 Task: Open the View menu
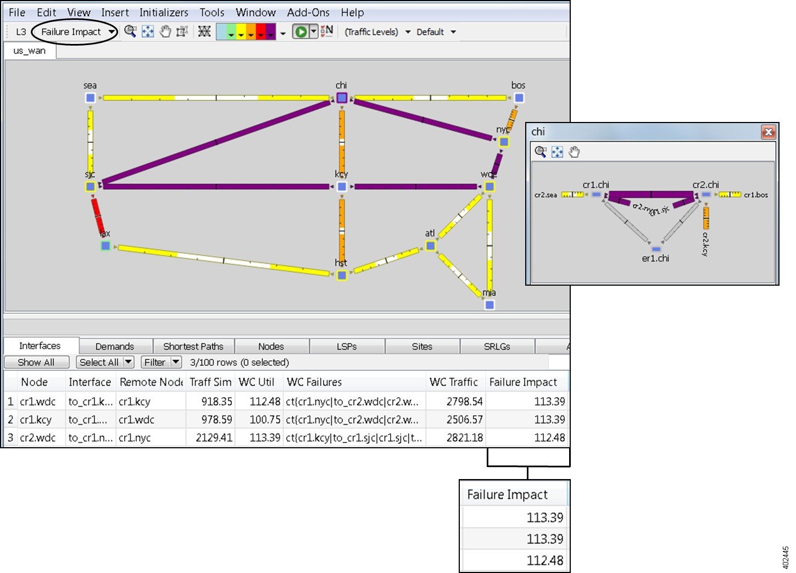pos(79,12)
